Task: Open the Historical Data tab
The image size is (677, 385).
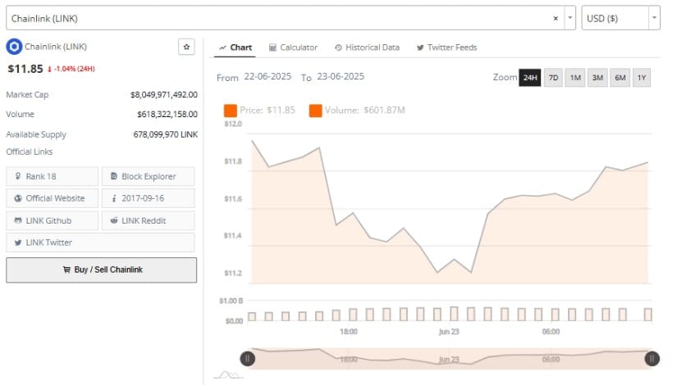Action: click(368, 48)
